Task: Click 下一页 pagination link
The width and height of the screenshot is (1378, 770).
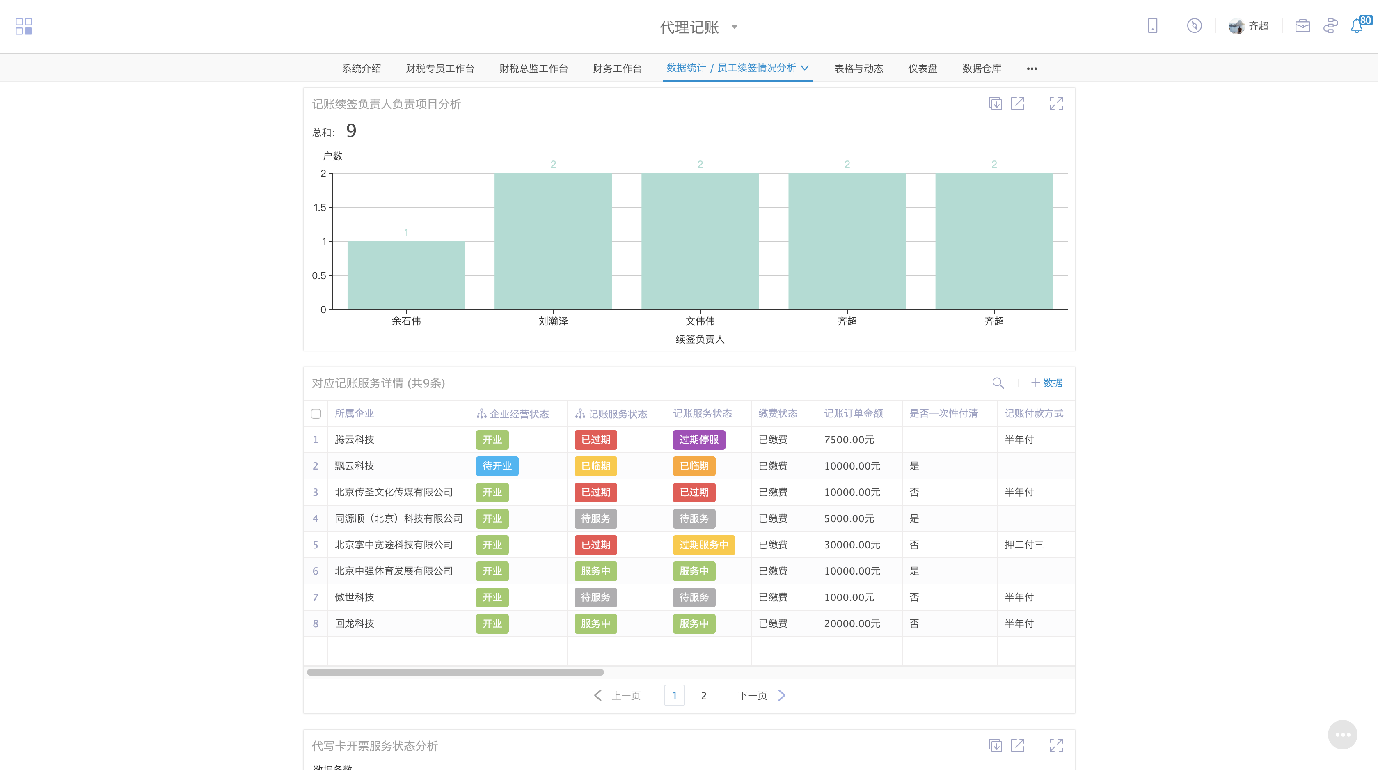Action: click(752, 696)
